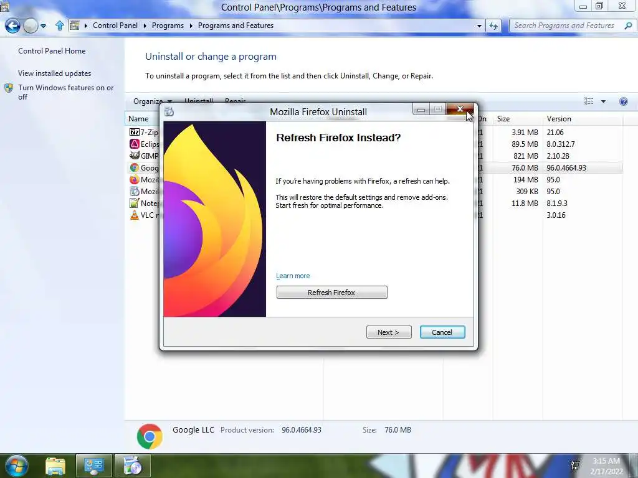Open the Learn more link
This screenshot has height=478, width=638.
pyautogui.click(x=293, y=276)
